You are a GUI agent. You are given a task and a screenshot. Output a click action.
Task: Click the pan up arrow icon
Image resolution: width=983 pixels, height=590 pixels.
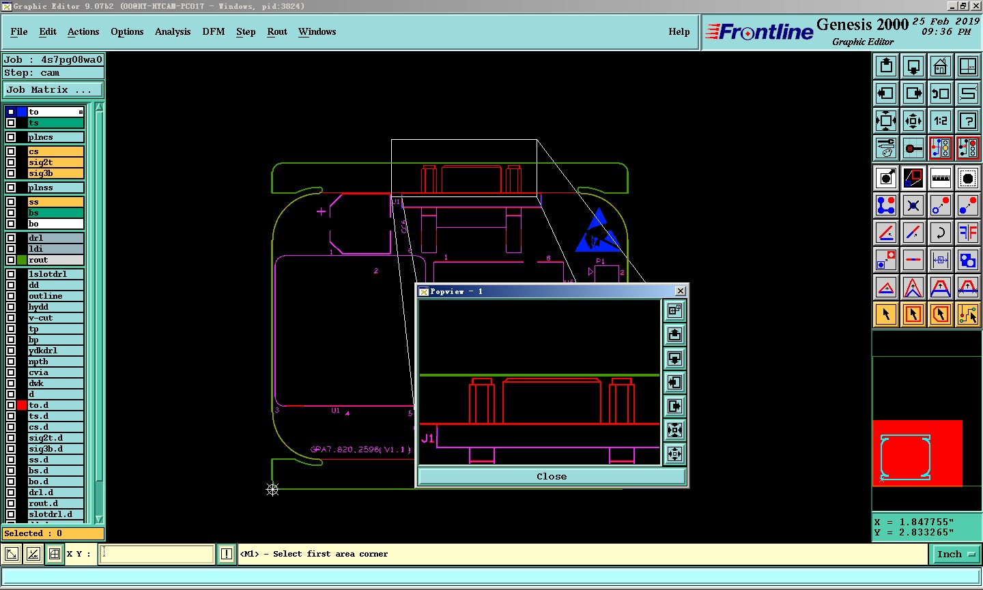click(x=886, y=66)
